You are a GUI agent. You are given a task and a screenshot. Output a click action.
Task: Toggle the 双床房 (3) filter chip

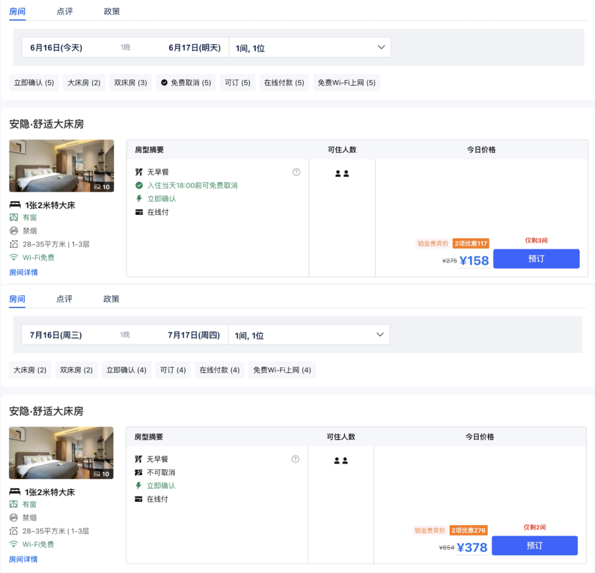tap(131, 83)
